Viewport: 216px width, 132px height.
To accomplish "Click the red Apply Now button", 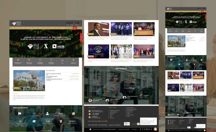I will point(75,28).
